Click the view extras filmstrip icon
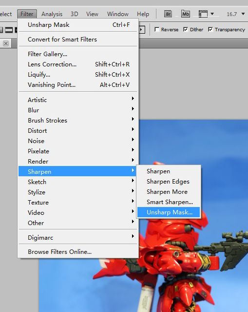Viewport: 248px width, 312px height. (x=203, y=14)
